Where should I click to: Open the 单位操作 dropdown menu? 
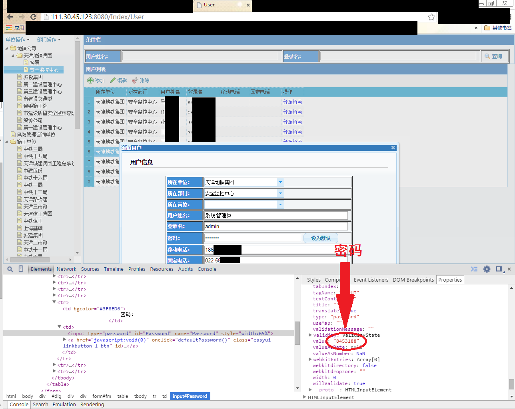[18, 40]
